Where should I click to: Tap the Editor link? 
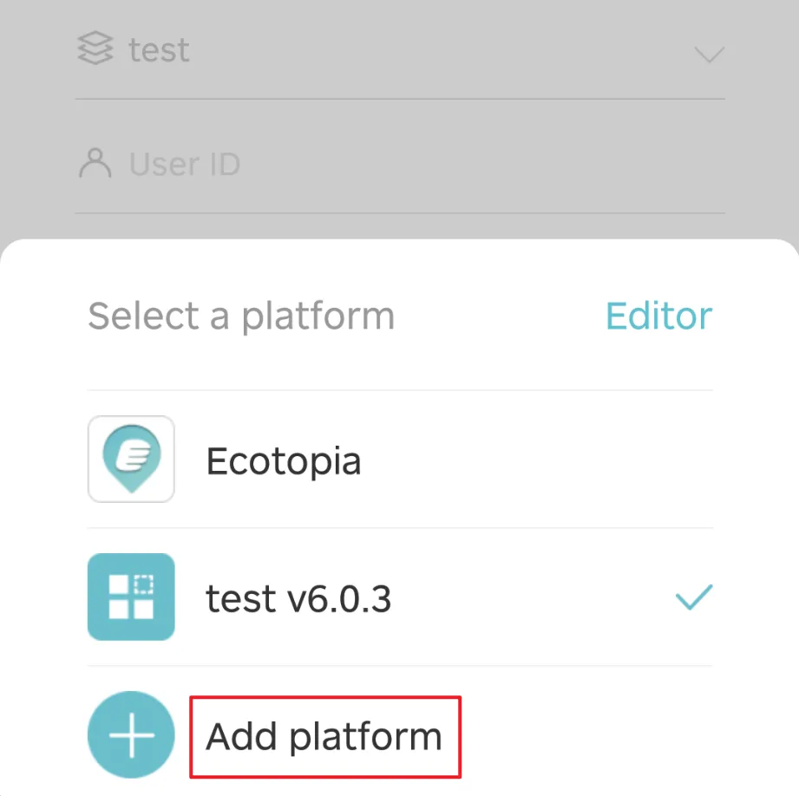(658, 316)
